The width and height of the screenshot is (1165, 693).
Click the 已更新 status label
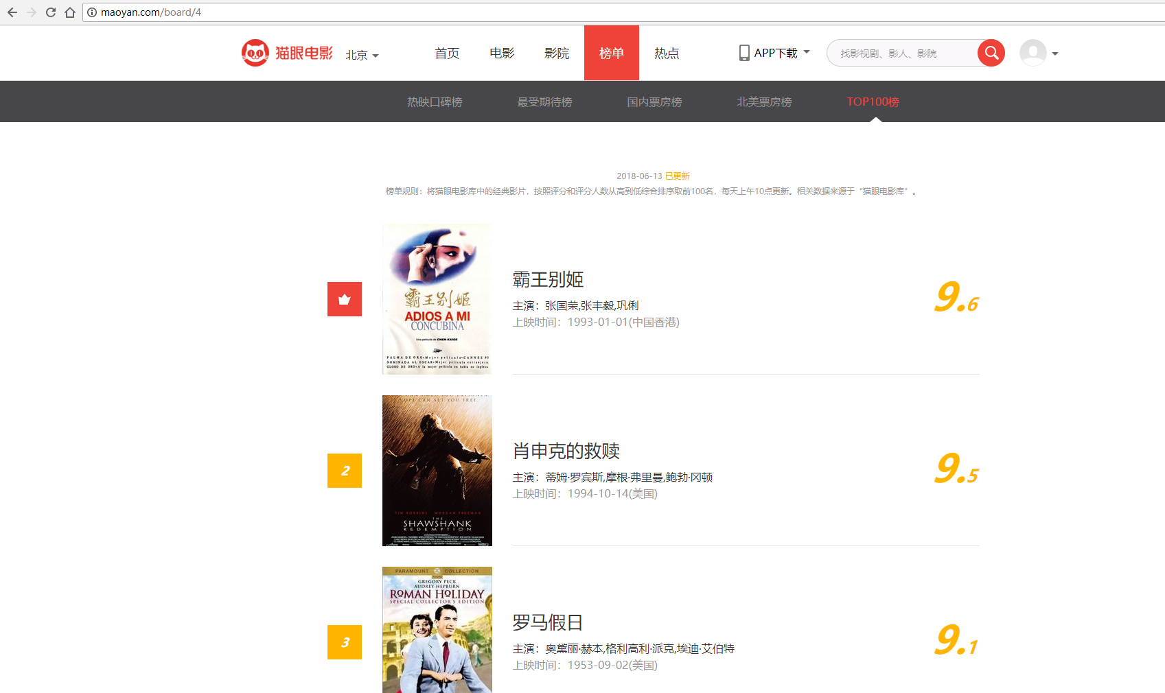coord(677,176)
